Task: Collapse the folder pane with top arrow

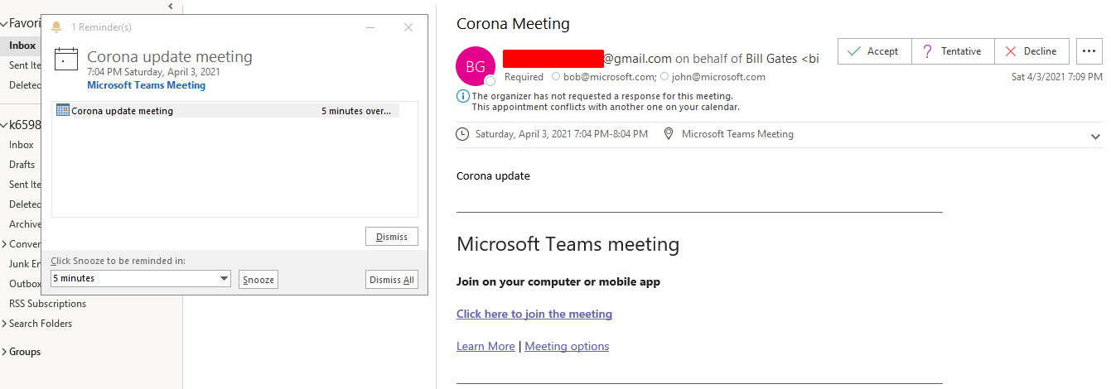Action: [170, 6]
